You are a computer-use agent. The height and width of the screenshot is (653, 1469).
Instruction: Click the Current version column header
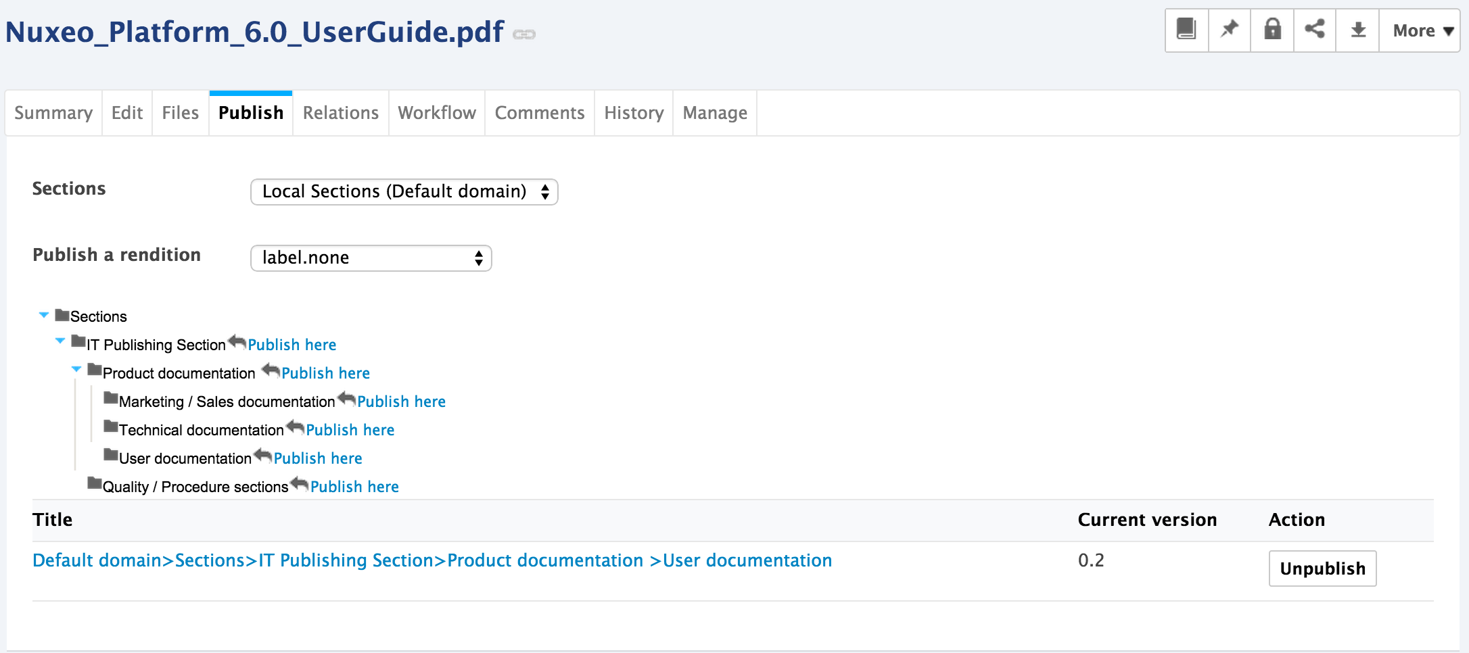point(1147,520)
